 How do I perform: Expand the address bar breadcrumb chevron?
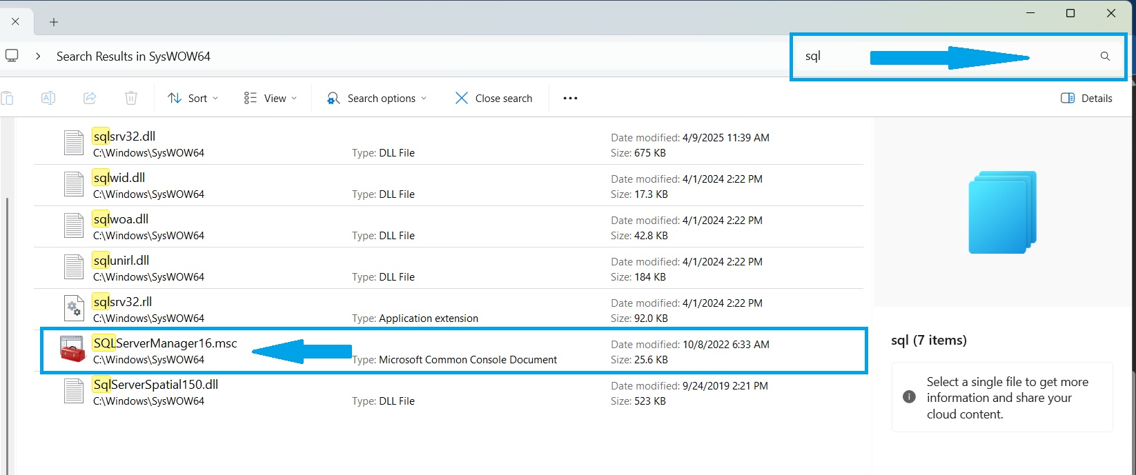(38, 57)
